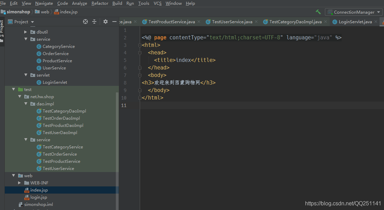Select UserService in project tree

[54, 68]
